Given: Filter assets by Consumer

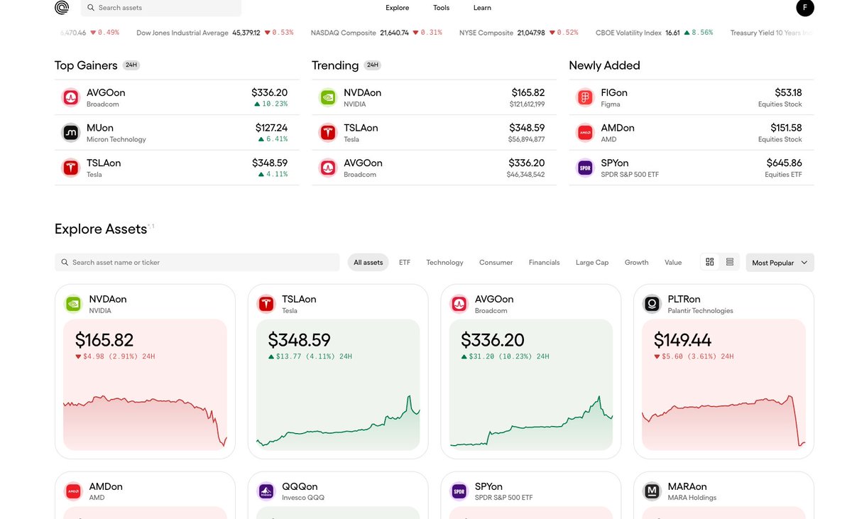Looking at the screenshot, I should tap(496, 263).
